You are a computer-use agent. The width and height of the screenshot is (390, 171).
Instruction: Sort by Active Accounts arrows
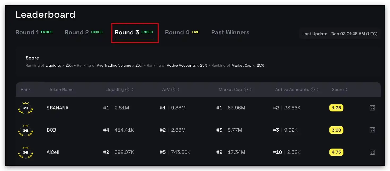point(318,90)
